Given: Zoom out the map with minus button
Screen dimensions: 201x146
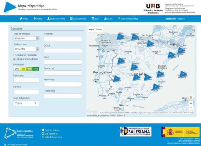Looking at the screenshot, I should (191, 108).
